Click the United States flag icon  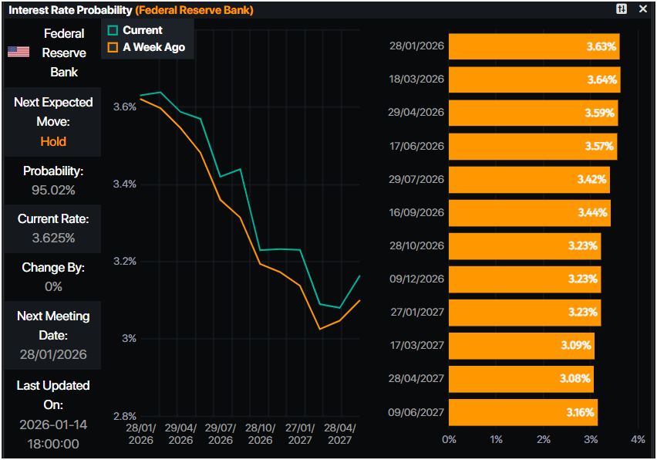[19, 52]
